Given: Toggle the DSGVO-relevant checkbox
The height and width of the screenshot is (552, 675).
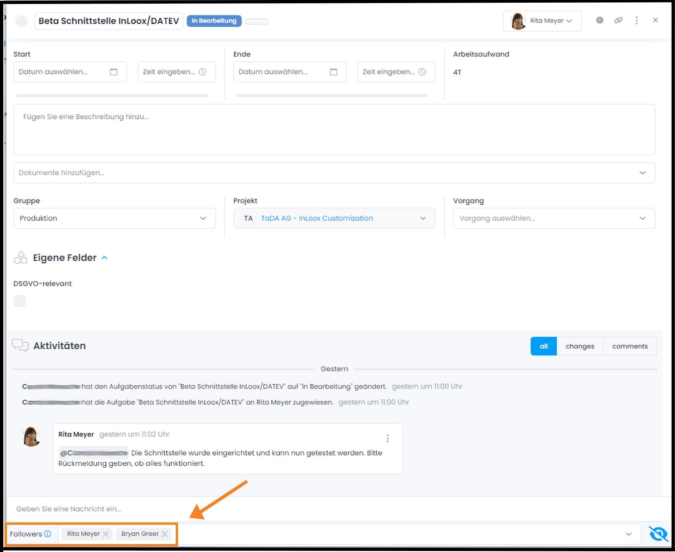Looking at the screenshot, I should pos(19,301).
